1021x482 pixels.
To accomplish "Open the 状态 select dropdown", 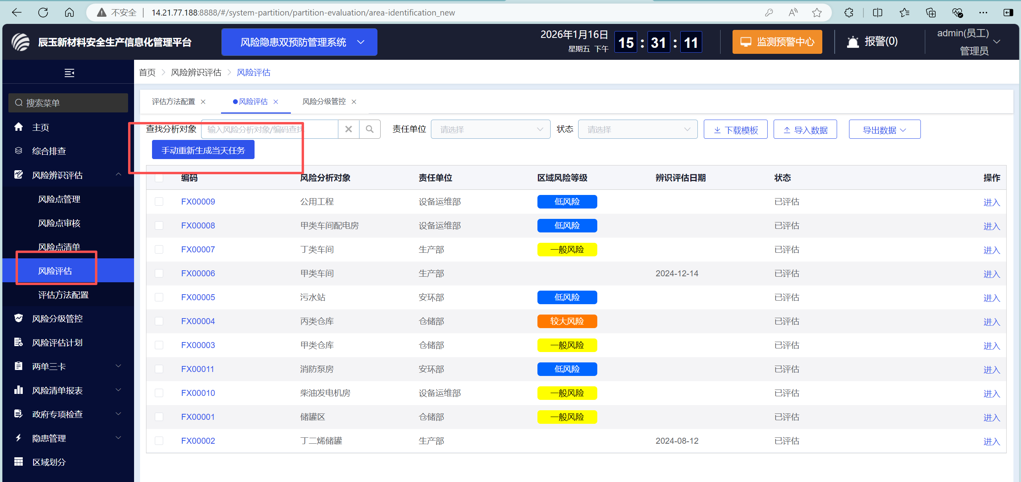I will (x=638, y=129).
